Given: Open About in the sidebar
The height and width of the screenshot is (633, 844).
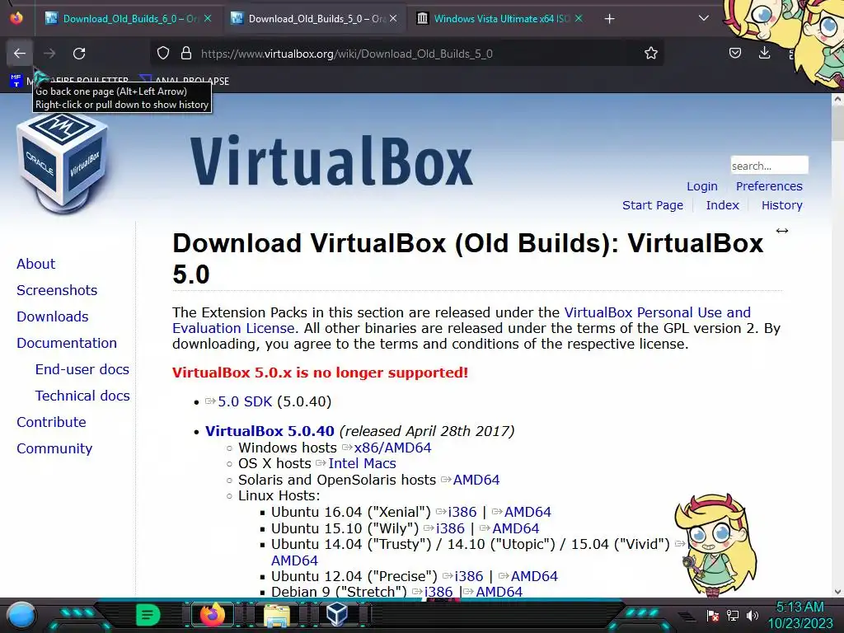Looking at the screenshot, I should tap(35, 264).
